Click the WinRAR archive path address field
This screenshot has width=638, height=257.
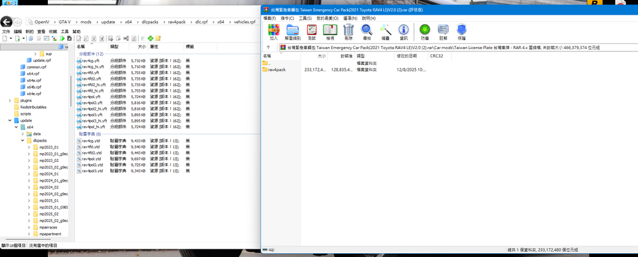[458, 48]
